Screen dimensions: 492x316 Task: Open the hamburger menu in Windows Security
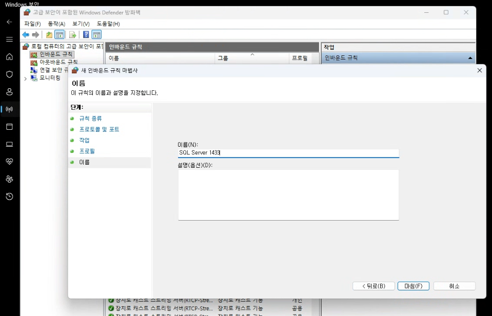9,39
